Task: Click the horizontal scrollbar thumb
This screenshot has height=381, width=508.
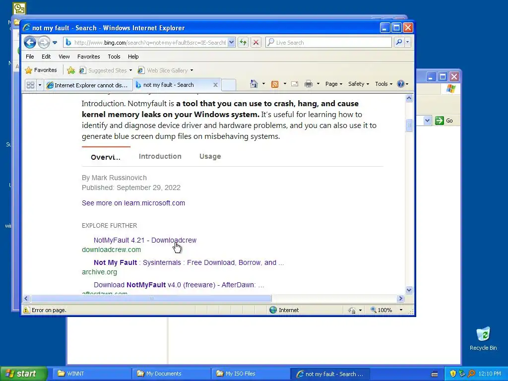Action: [x=151, y=298]
